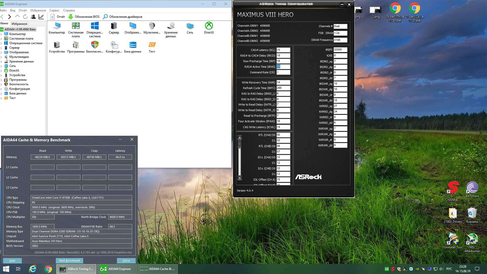Click the Save button in the benchmark window
The image size is (487, 274).
pyautogui.click(x=12, y=261)
